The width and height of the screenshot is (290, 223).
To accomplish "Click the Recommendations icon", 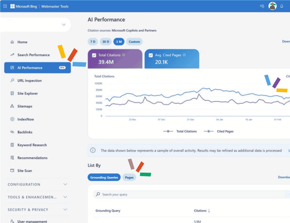I will point(12,158).
